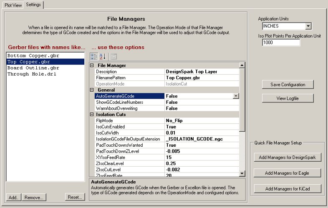Click the Categorized view icon in property grid
328x208 pixels.
(94, 56)
